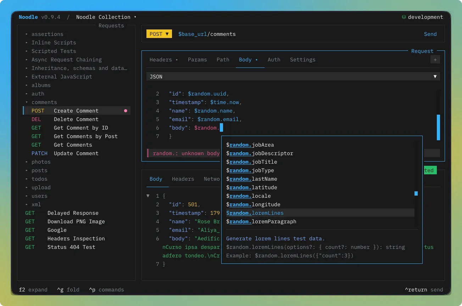
Task: Choose $random.loremLines suggestion
Action: point(320,213)
